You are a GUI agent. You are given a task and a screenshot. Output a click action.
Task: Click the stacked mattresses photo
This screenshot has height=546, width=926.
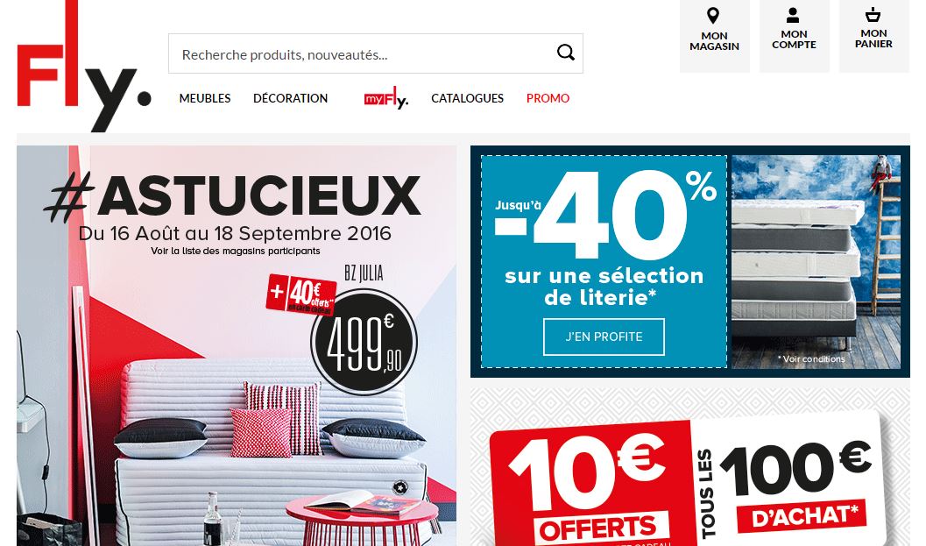[x=816, y=262]
